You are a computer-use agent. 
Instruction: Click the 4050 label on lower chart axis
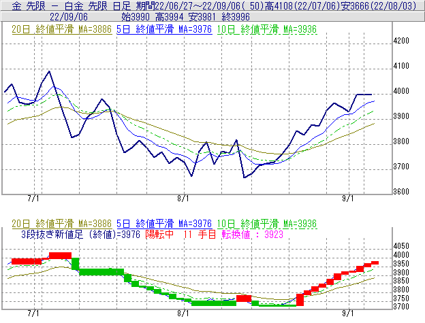(x=401, y=246)
